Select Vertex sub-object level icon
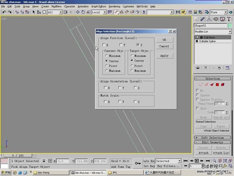 [x=201, y=85]
